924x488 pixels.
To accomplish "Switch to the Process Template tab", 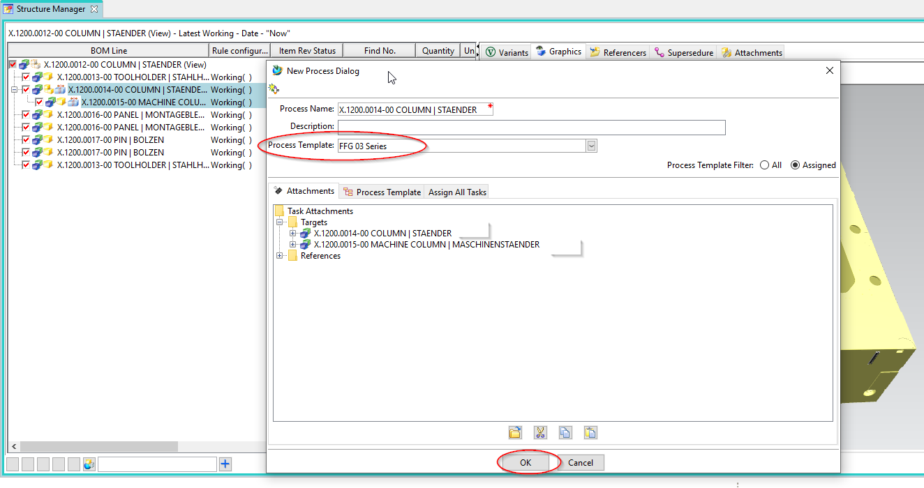I will tap(382, 192).
